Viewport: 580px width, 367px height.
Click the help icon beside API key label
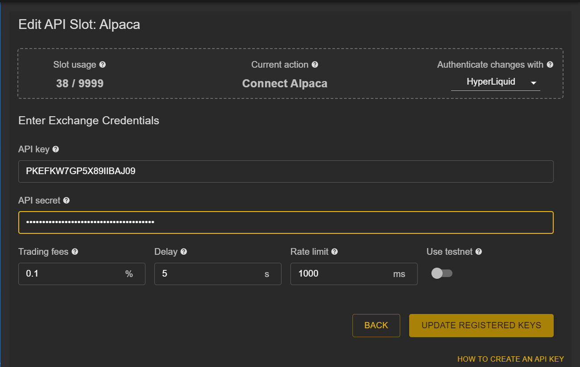pos(56,149)
